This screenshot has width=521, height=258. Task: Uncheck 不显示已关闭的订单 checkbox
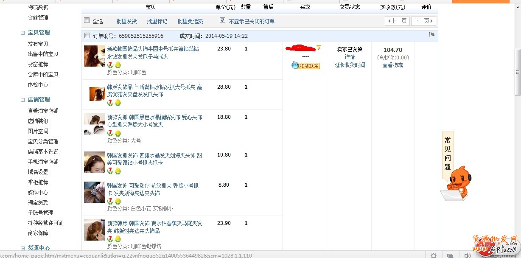222,20
